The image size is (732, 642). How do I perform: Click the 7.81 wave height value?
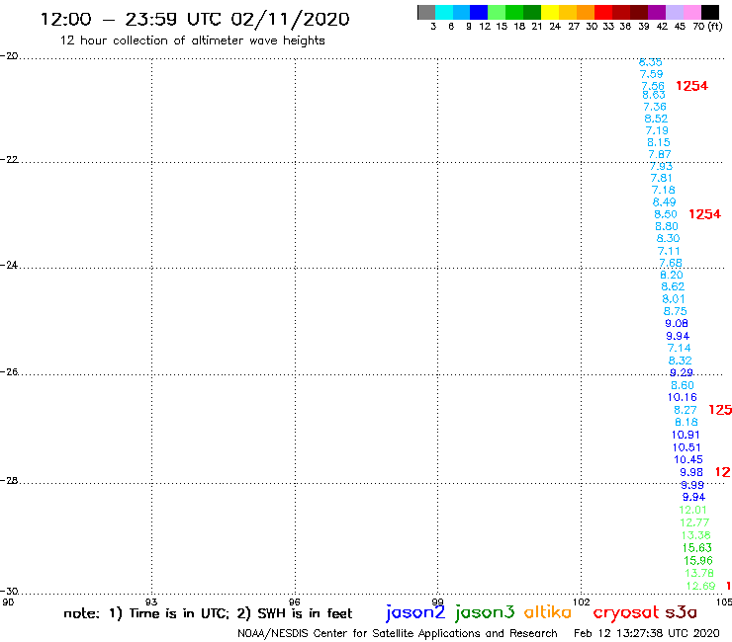pos(661,178)
